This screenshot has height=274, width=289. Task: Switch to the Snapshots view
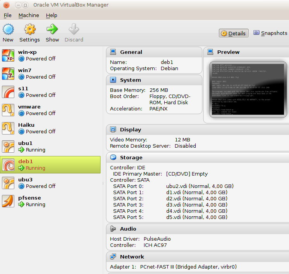pos(270,33)
